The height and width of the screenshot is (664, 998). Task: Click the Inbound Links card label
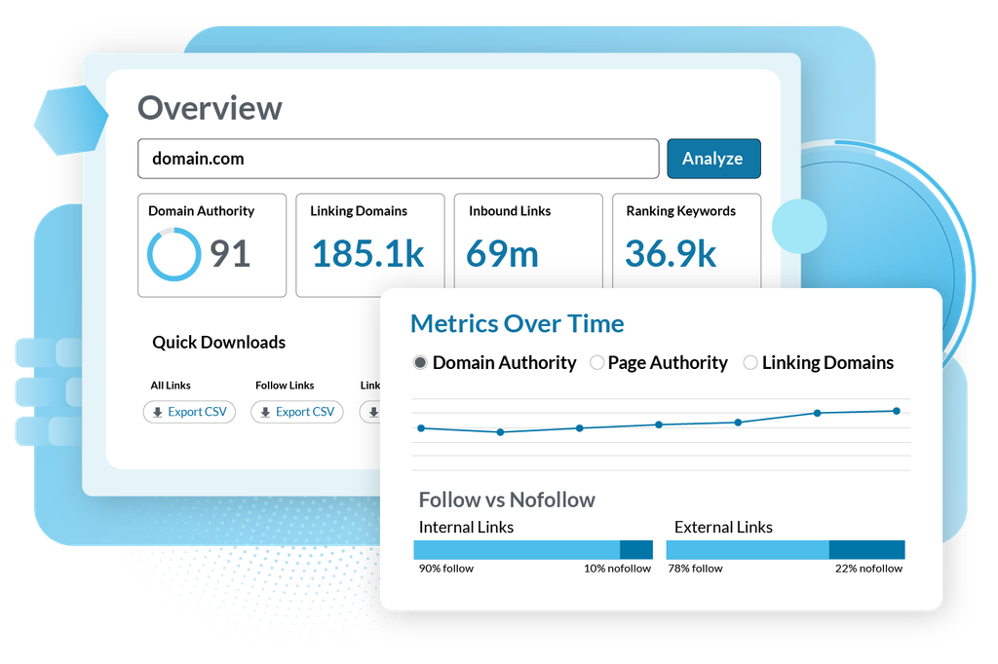point(510,211)
